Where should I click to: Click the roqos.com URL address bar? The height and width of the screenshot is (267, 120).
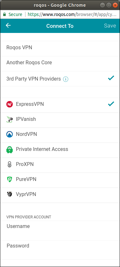point(72,14)
